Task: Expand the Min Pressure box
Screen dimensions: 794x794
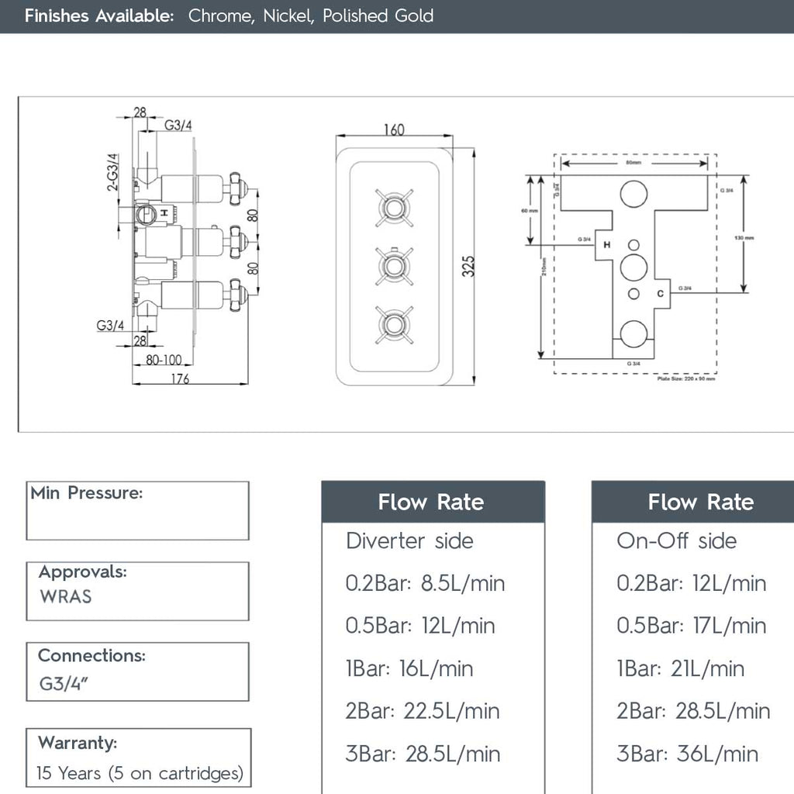Action: point(137,510)
